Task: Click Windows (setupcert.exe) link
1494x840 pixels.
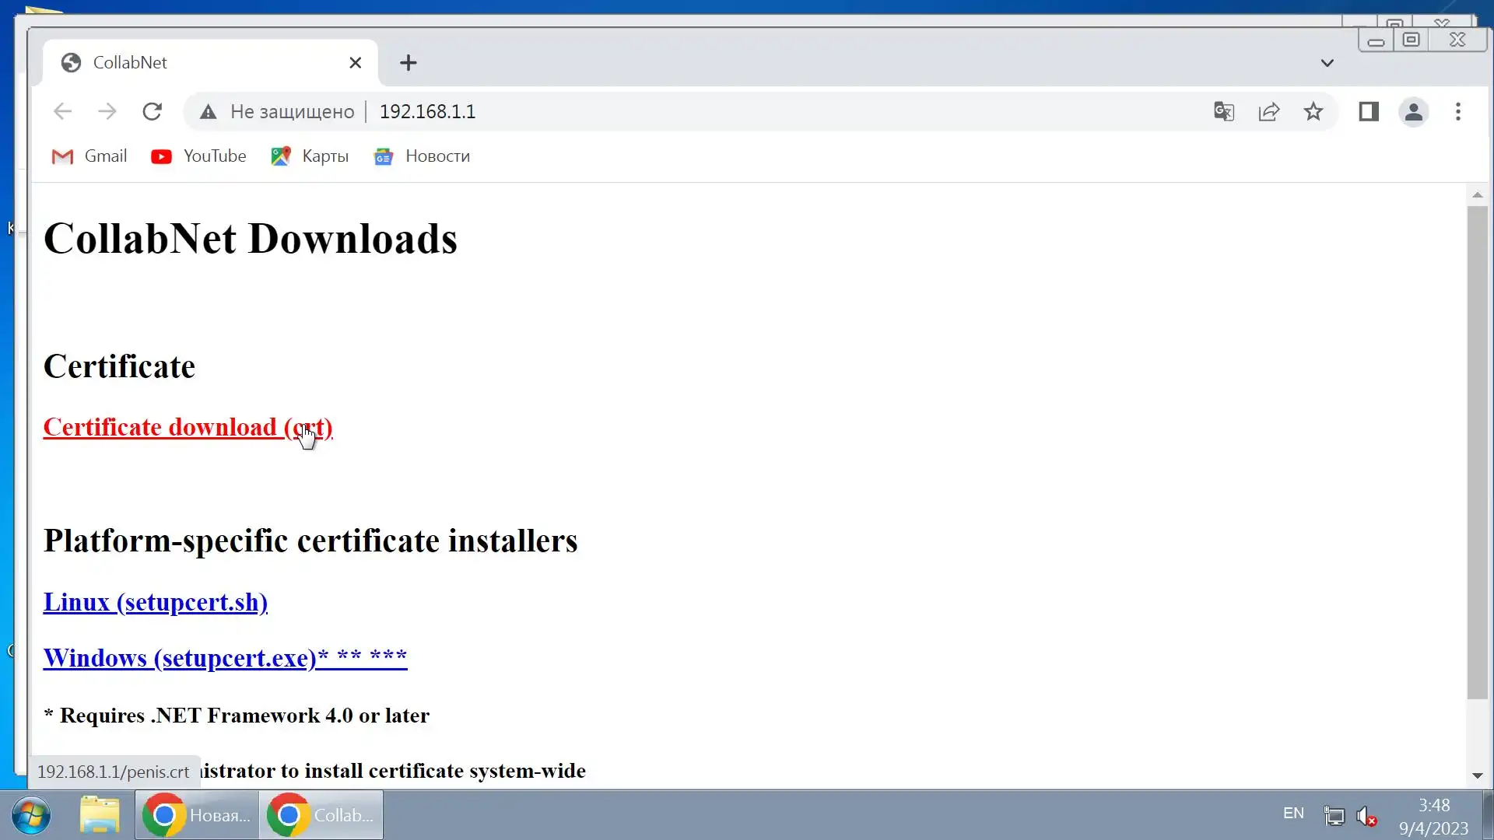Action: click(179, 658)
